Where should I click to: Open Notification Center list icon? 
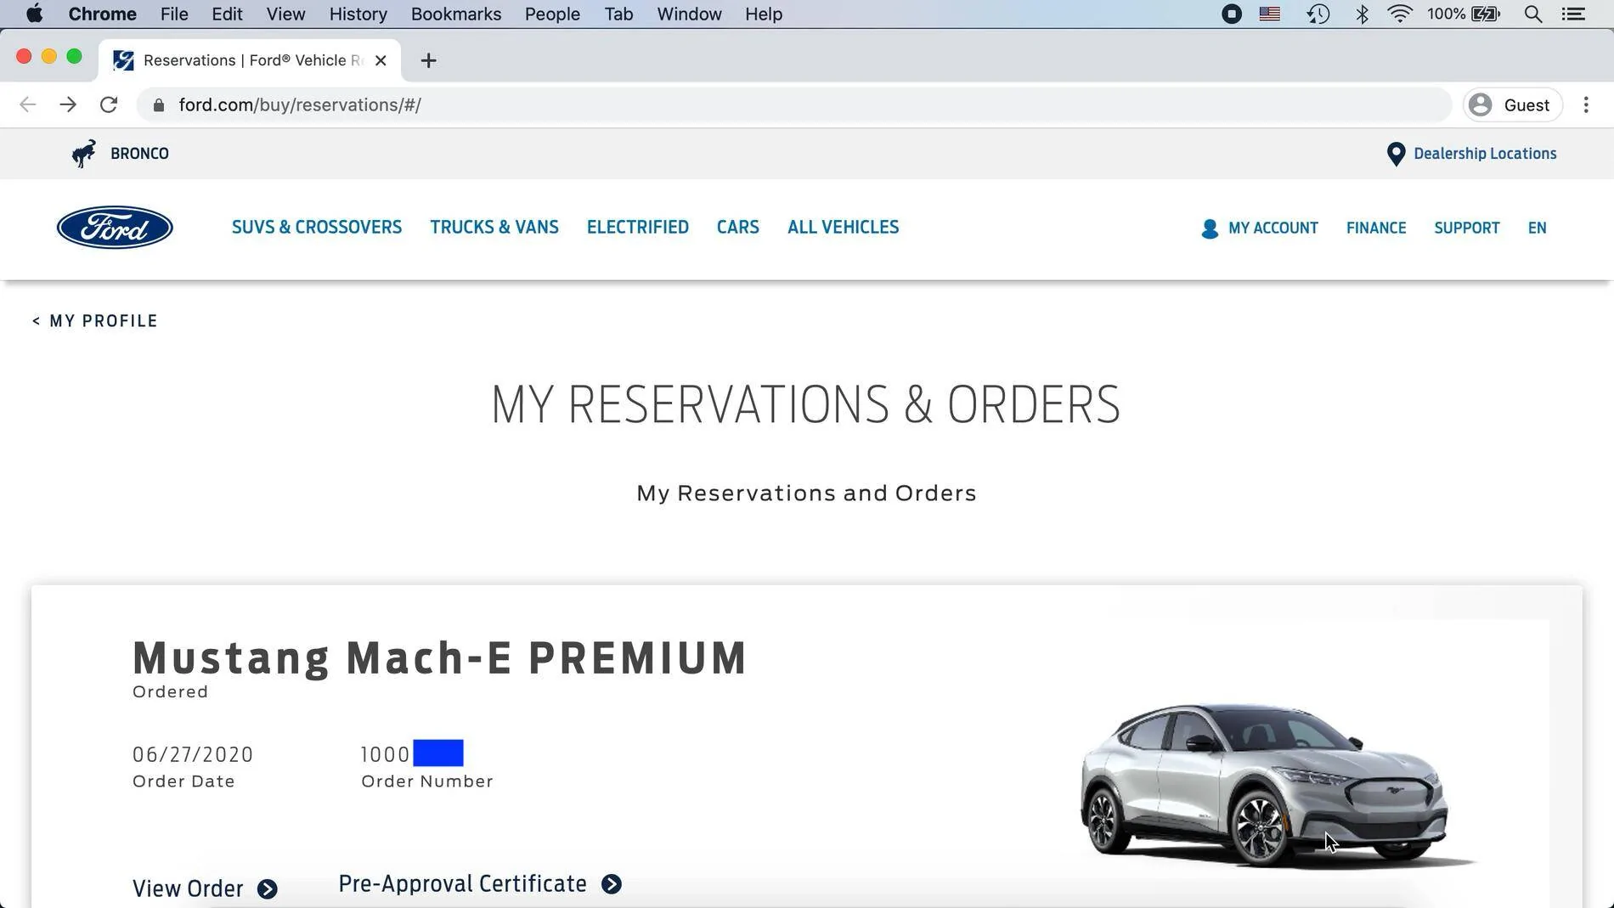(x=1574, y=14)
